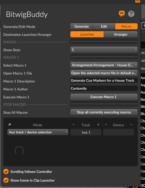Click the Open Macro 1 File label
This screenshot has width=145, height=188.
[18, 73]
